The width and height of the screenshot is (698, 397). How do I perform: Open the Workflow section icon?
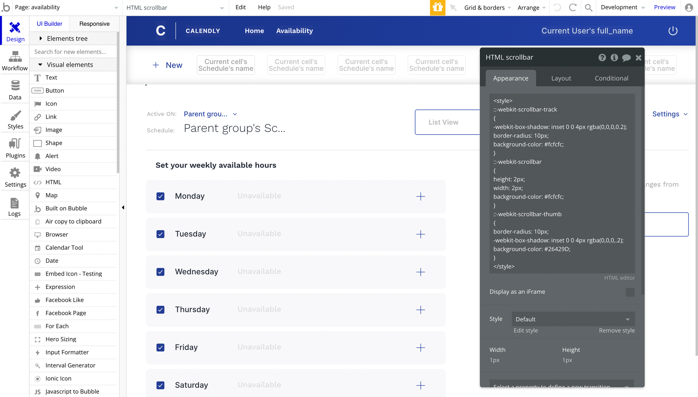click(15, 61)
